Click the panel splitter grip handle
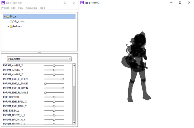The width and height of the screenshot is (194, 128). pyautogui.click(x=39, y=52)
